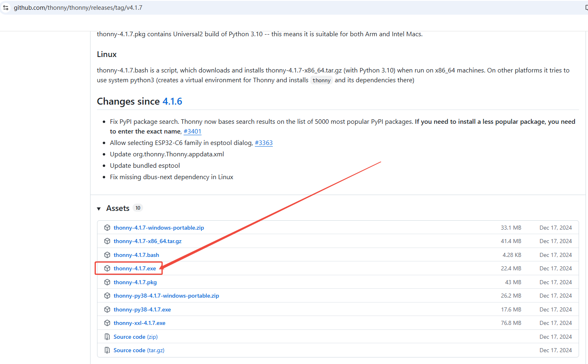
Task: Click the package icon beside thonny-4.1.7.bash
Action: 107,255
